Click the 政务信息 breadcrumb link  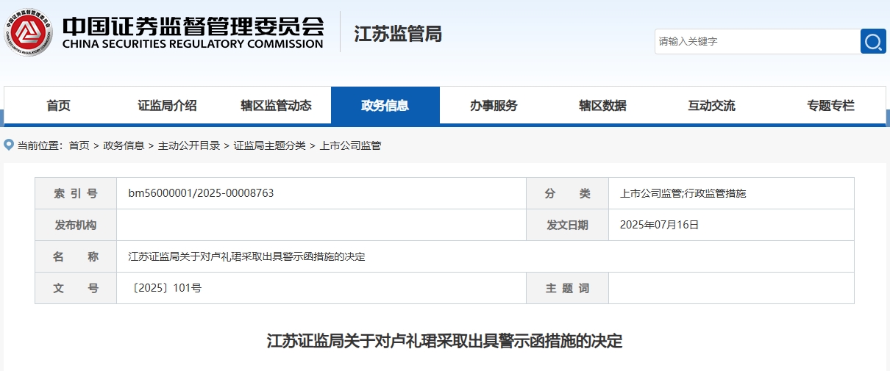tap(124, 145)
